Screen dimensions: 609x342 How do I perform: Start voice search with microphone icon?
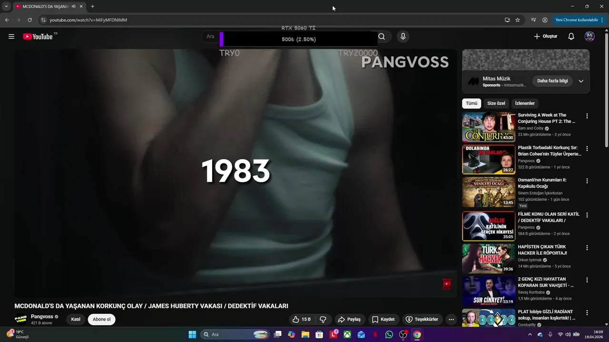403,37
